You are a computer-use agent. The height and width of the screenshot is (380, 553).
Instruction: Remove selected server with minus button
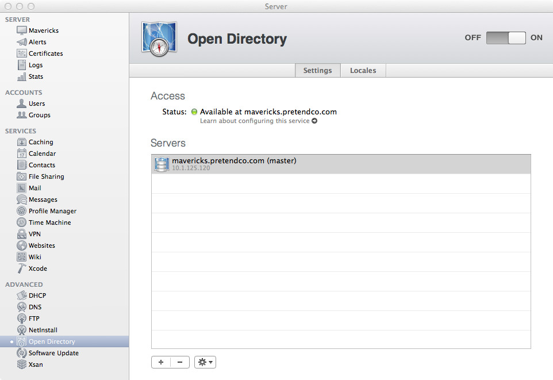[180, 362]
